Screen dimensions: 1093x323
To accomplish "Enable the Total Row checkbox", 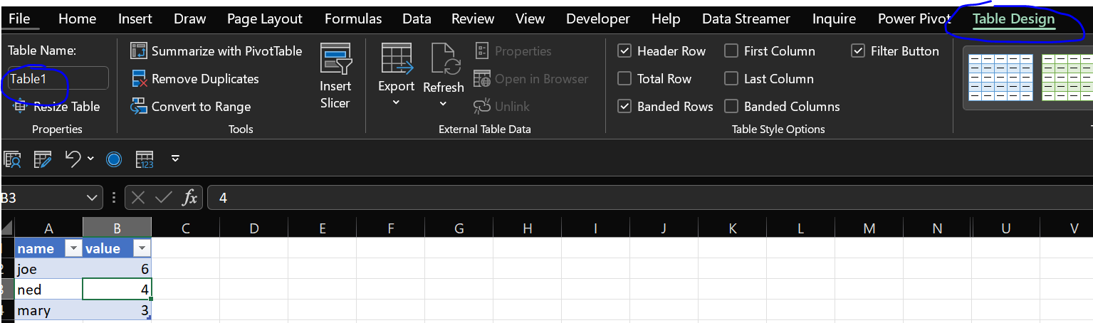I will click(624, 79).
